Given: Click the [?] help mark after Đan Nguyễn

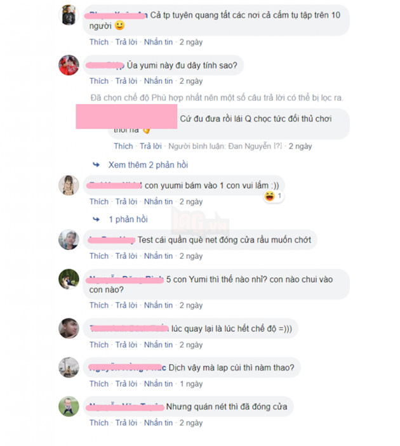Looking at the screenshot, I should tap(278, 146).
